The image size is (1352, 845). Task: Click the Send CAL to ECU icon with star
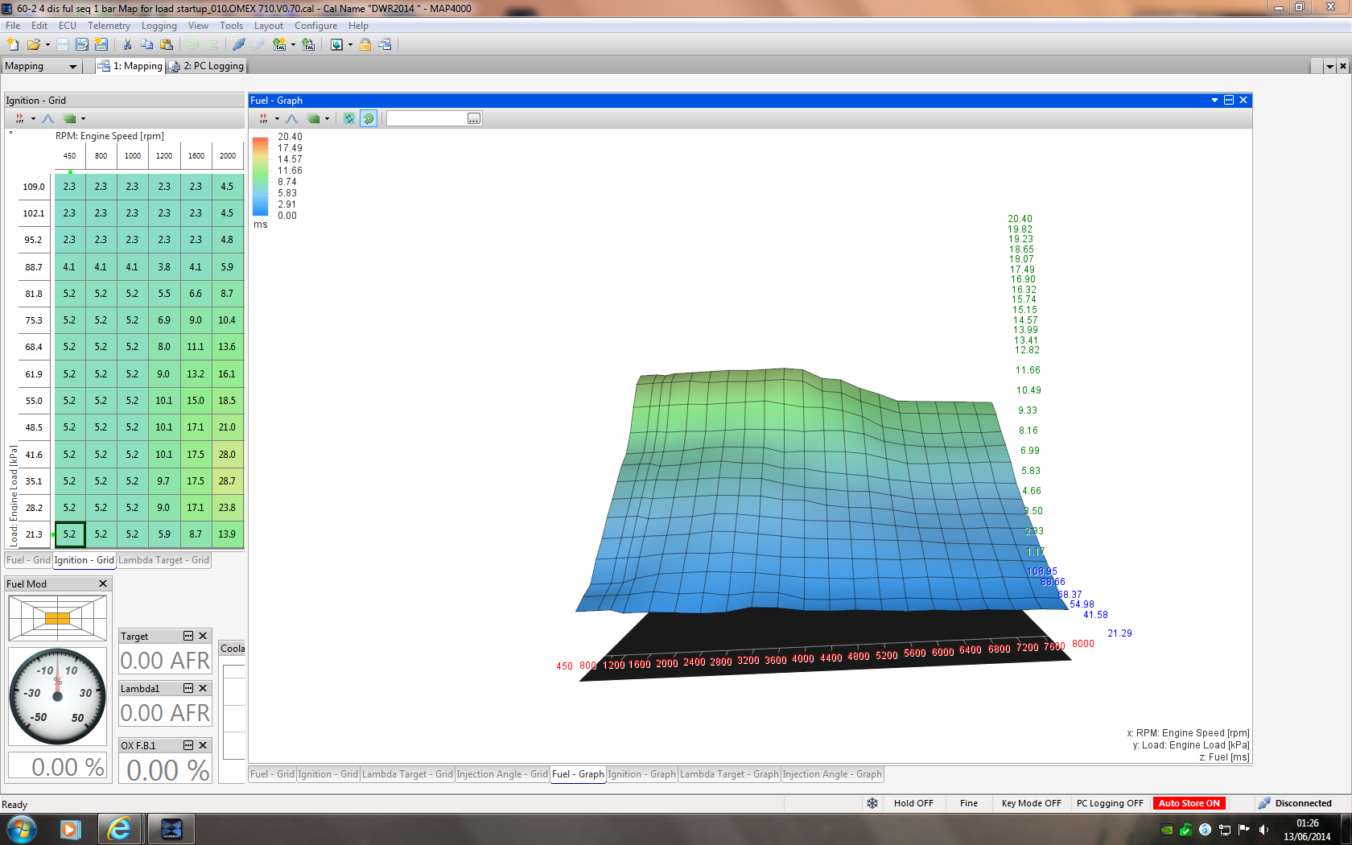tap(279, 45)
